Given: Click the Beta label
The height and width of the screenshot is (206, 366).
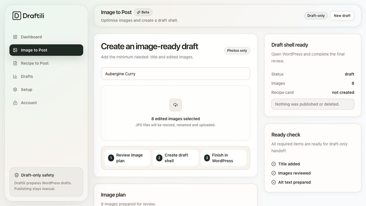Looking at the screenshot, I should [x=143, y=12].
